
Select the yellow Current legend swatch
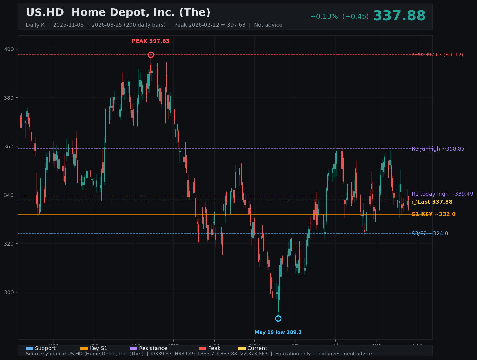(242, 348)
